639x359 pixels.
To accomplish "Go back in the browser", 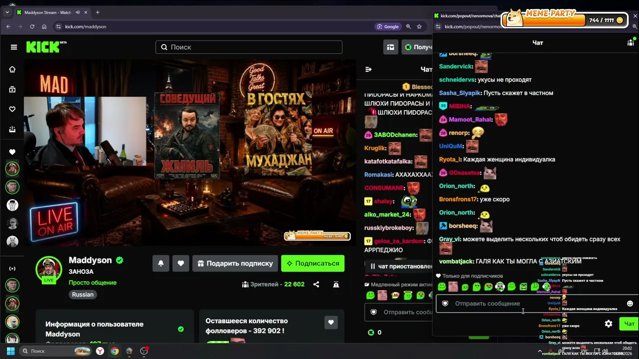I will point(8,26).
